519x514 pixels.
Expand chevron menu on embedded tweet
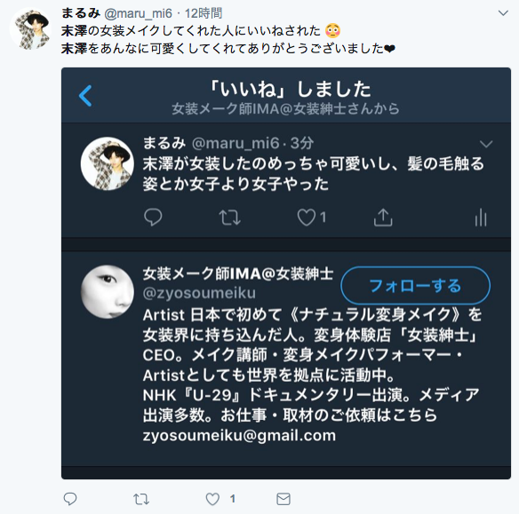coord(486,144)
